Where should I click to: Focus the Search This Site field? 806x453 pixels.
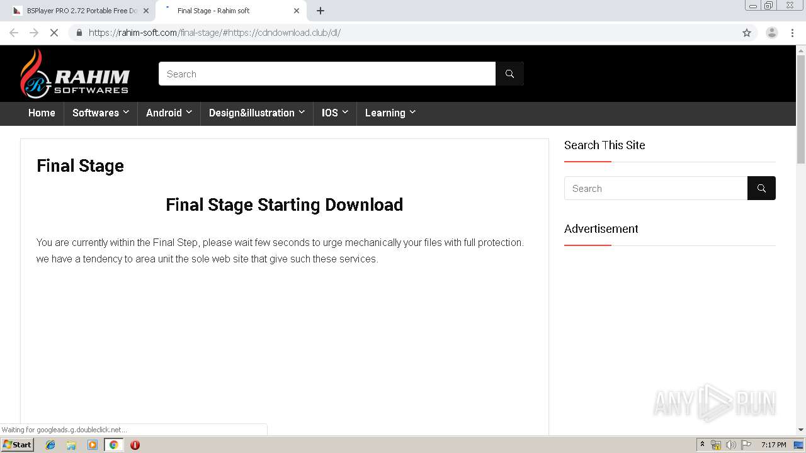pyautogui.click(x=656, y=188)
